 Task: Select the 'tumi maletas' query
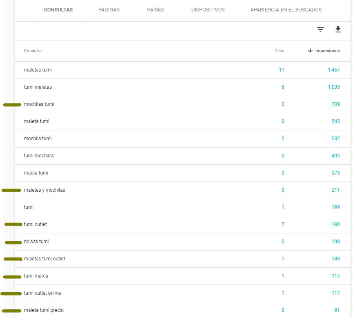(38, 87)
